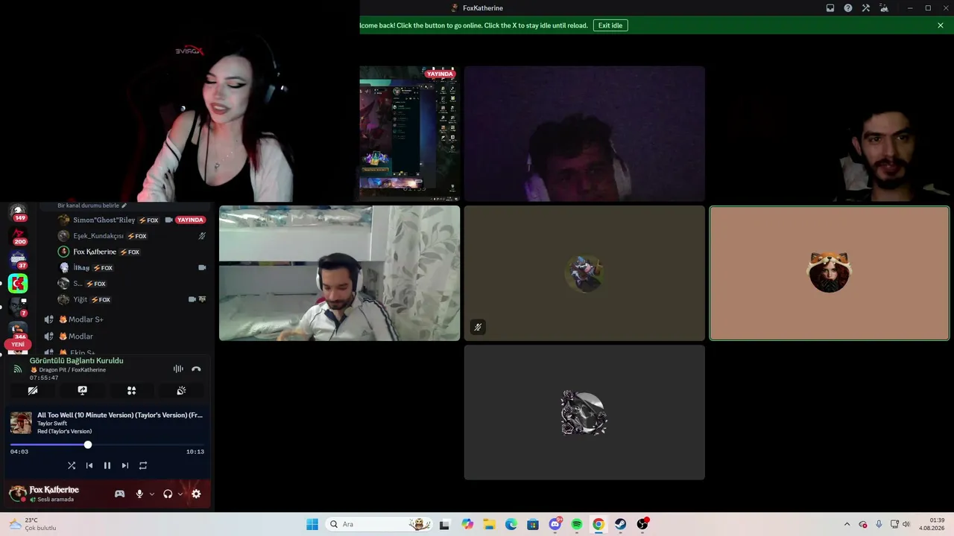Screen dimensions: 954x536
Task: Click the icon right of hammer icon
Action: (884, 8)
